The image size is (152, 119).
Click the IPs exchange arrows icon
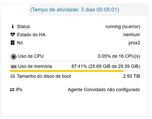[x=12, y=90]
